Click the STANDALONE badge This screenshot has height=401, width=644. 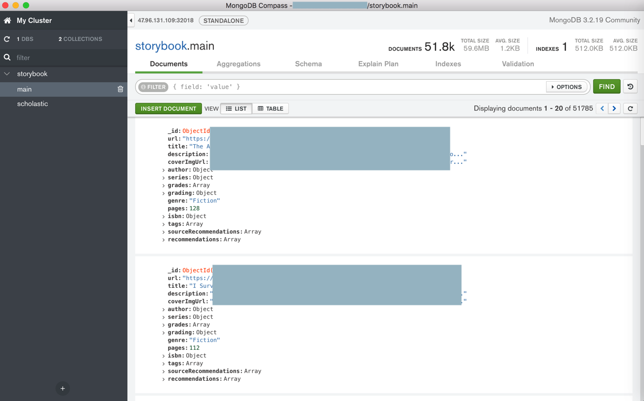tap(224, 21)
